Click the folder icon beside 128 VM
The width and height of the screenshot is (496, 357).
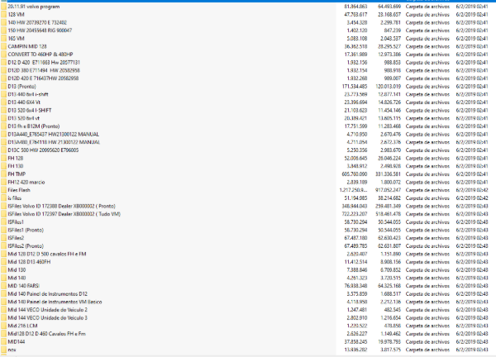(x=2, y=14)
